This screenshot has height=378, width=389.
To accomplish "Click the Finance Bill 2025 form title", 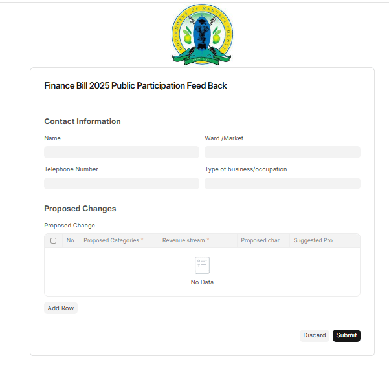I will click(x=135, y=85).
